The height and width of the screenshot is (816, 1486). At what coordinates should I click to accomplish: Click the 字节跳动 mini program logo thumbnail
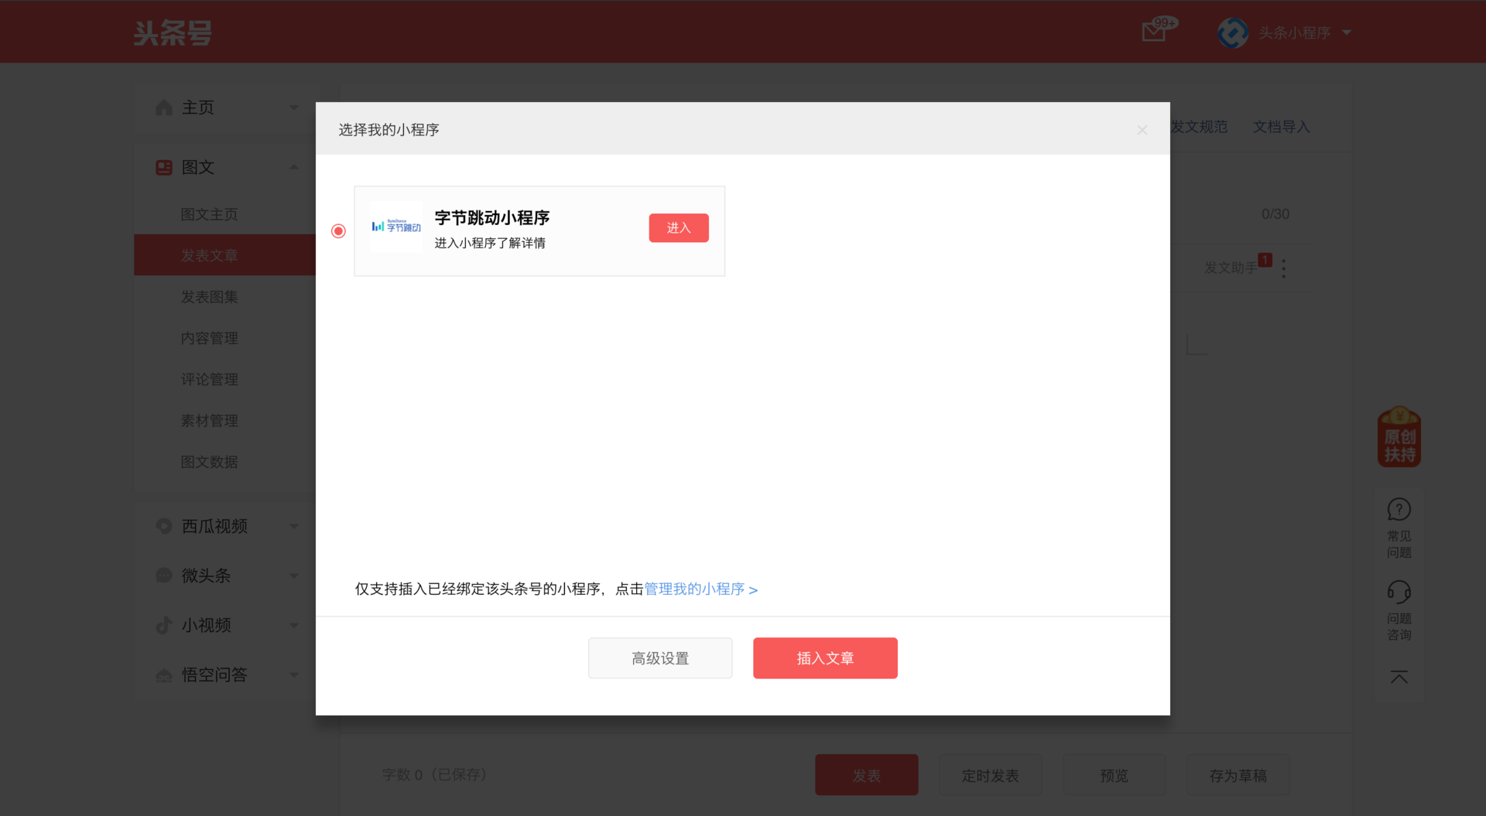[x=396, y=227]
